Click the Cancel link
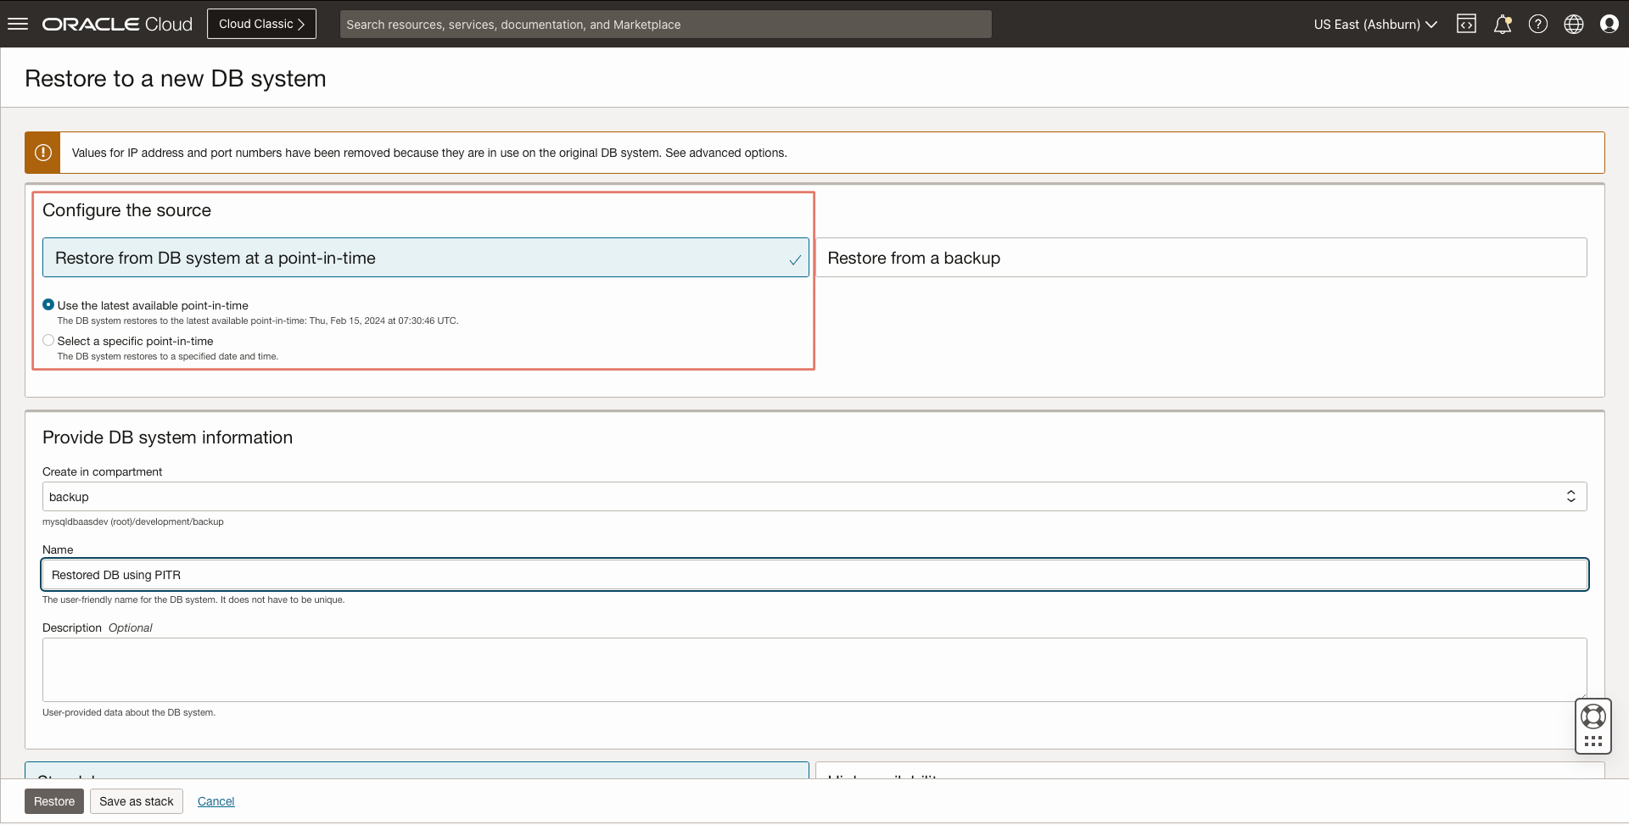 tap(216, 801)
